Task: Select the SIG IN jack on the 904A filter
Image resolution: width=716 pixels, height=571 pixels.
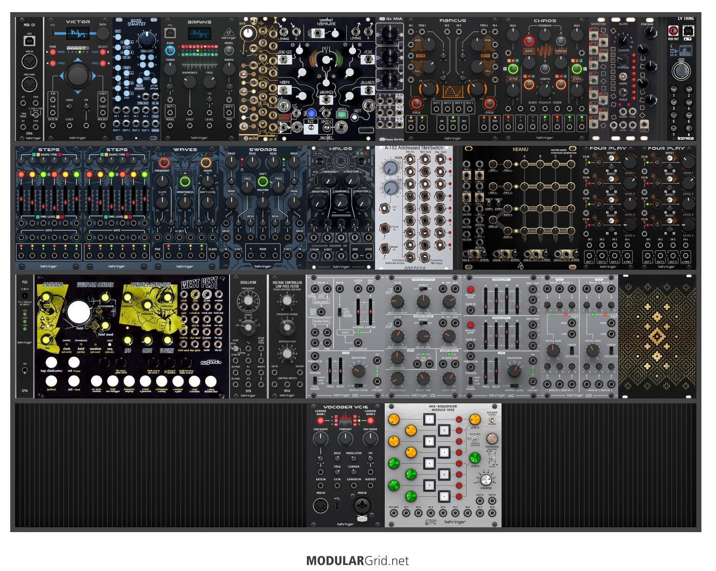Action: point(275,373)
